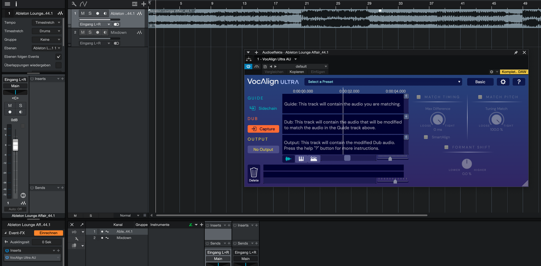Click the green Z icon by Instrumente
Image resolution: width=541 pixels, height=266 pixels.
tap(191, 225)
